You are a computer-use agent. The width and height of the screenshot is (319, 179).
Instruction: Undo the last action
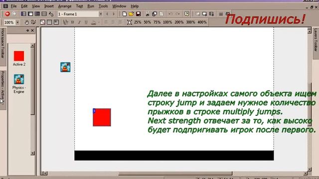point(170,14)
